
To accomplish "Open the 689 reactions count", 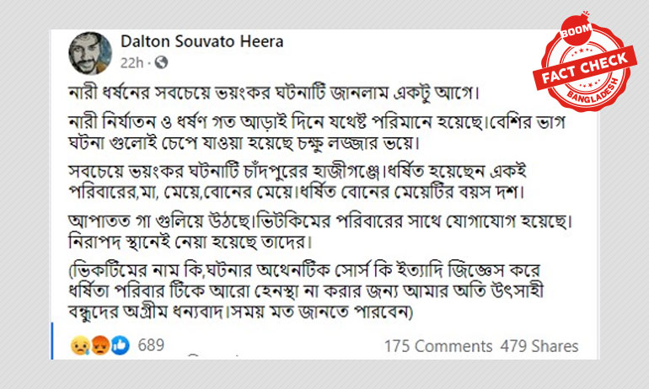I will click(151, 345).
